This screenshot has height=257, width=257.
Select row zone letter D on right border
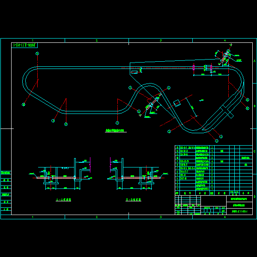(x=254, y=197)
